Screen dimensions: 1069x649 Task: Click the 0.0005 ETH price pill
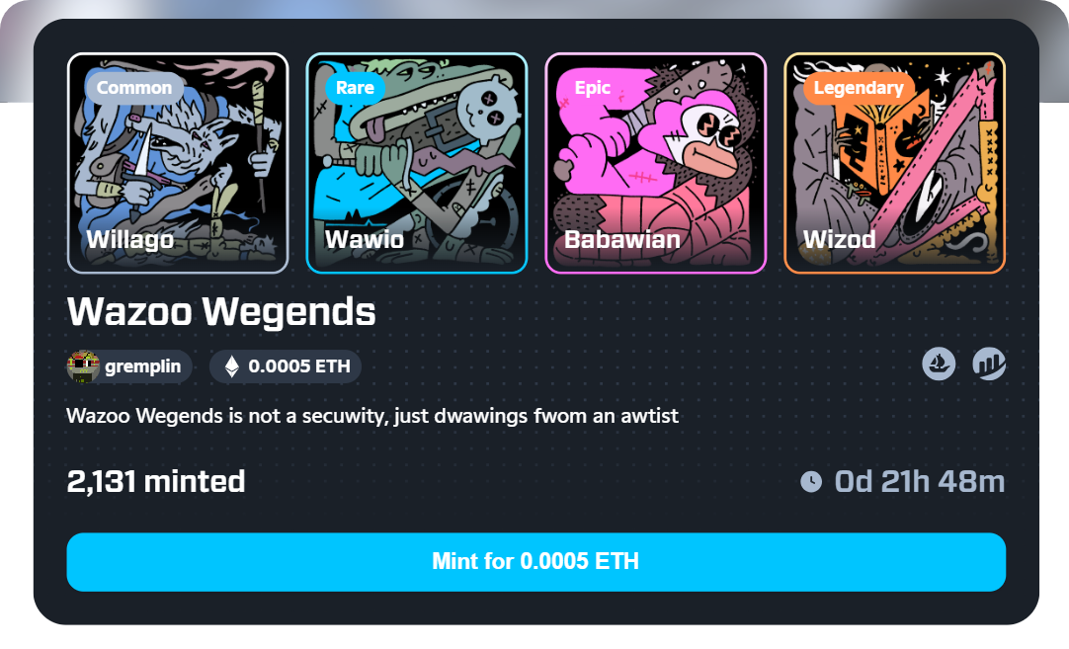(286, 366)
